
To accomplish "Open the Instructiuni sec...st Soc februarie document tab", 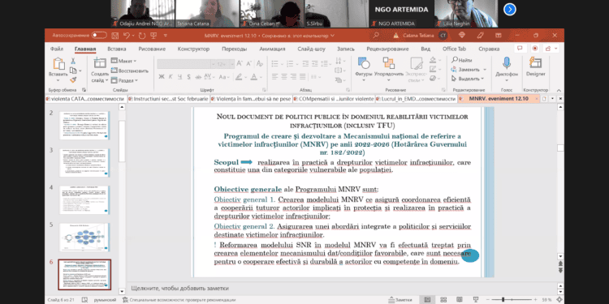I will click(169, 99).
